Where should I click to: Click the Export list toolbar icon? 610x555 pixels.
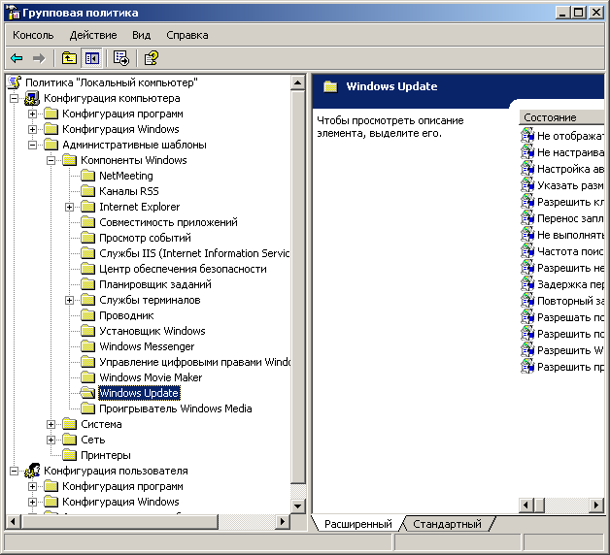121,58
